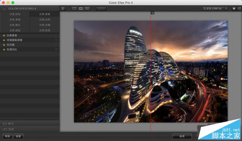Click the 设置 settings button

pos(18,136)
